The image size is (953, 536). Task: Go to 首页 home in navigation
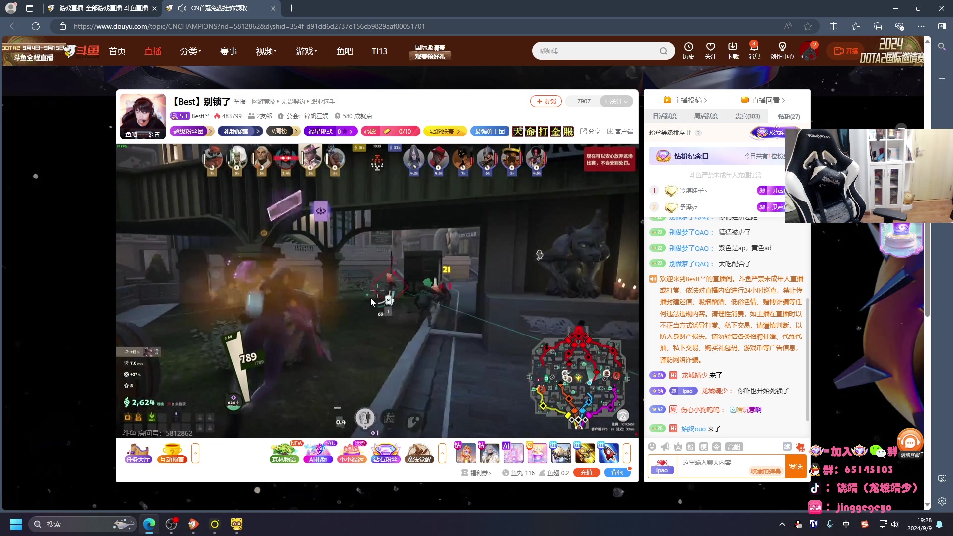(x=117, y=51)
